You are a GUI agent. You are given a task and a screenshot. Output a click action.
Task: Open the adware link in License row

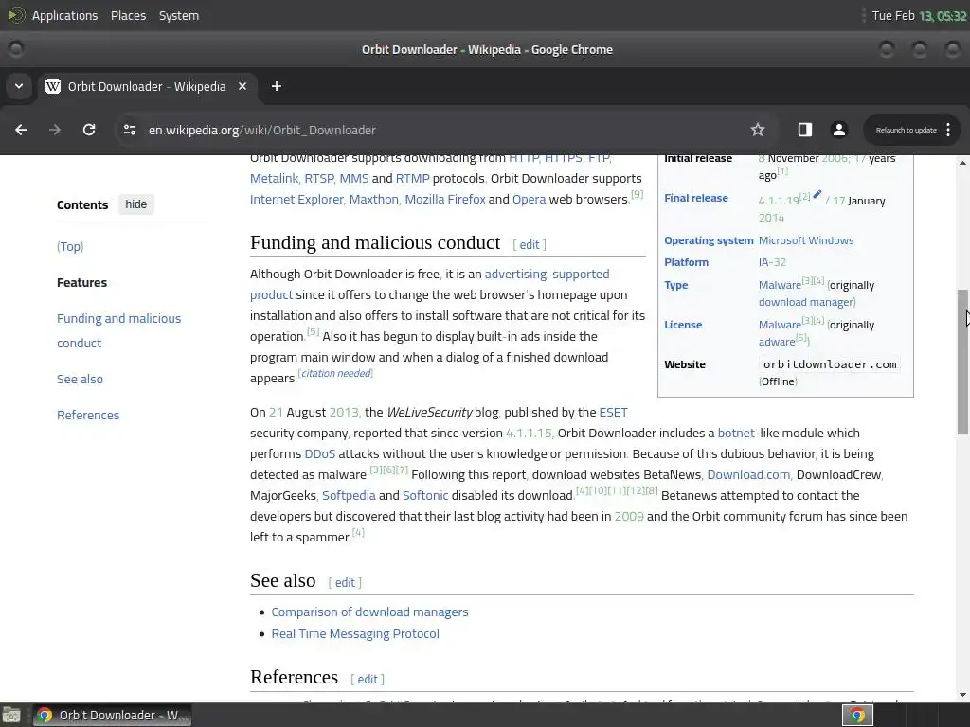777,342
